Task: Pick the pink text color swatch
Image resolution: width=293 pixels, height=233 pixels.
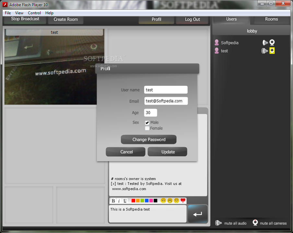Action: (151, 201)
